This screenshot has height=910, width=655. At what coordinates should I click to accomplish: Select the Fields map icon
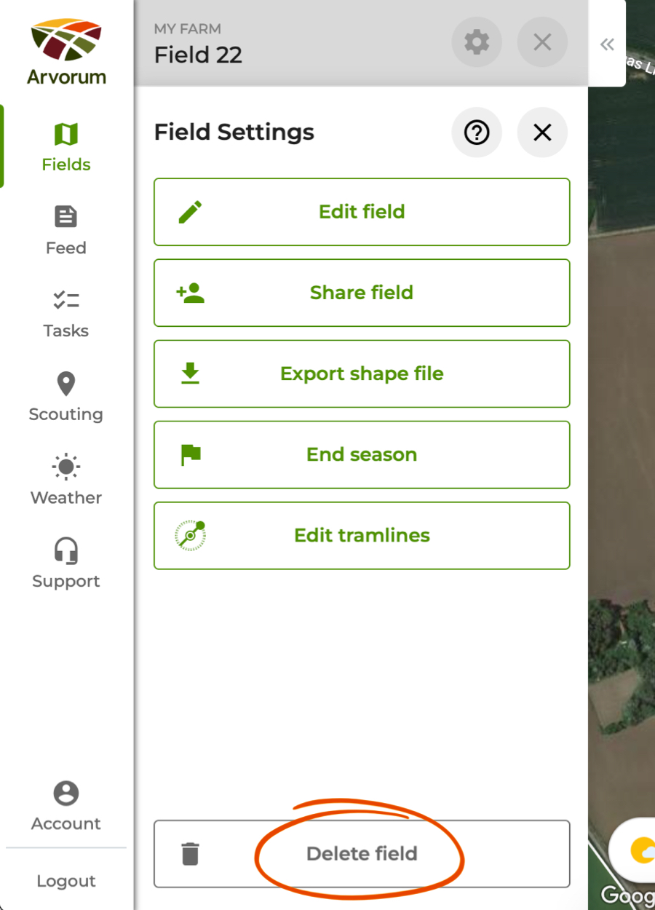tap(65, 134)
